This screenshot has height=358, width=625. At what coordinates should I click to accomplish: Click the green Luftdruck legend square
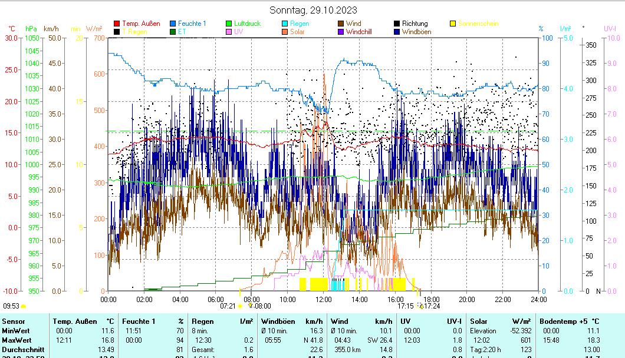[229, 24]
